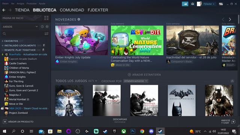Go to the Tienda tab

22,10
